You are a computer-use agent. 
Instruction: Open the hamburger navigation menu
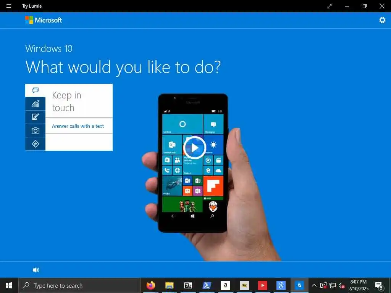(9, 6)
